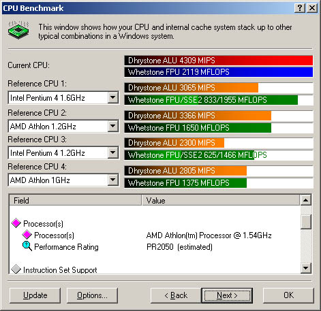Screen dimensions: 321x311
Task: Click the value 'AMD Athlon(tm) Processor @ 1.54GHz'
Action: pos(209,235)
